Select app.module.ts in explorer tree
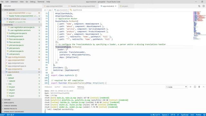Screen dimensions: 206x116 (22, 72)
